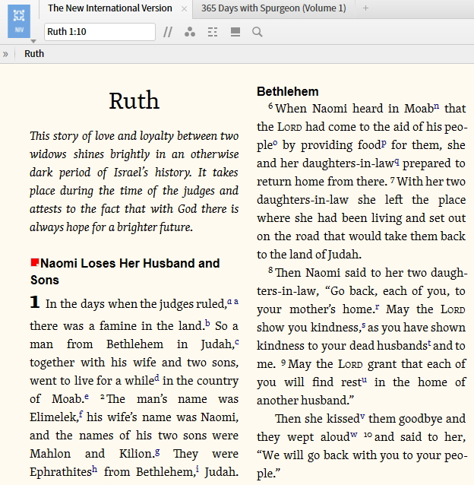Open the visual filters icon

point(190,32)
